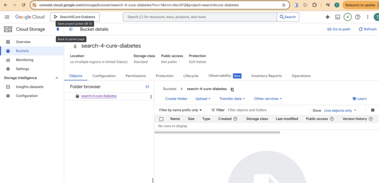Switch to the Observability tab
Viewport: 379px width, 183px height.
225,76
